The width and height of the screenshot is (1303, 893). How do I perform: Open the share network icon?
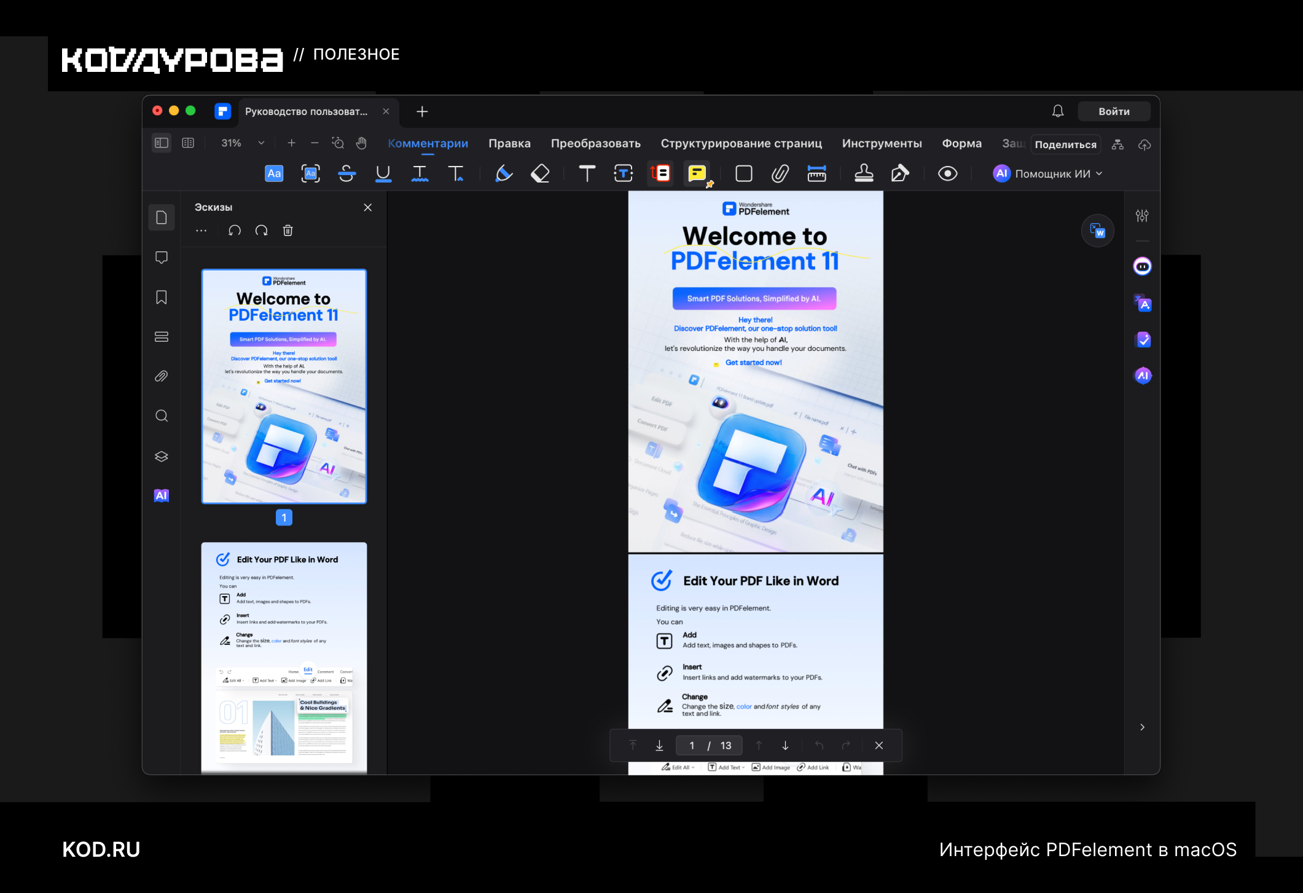(1117, 145)
